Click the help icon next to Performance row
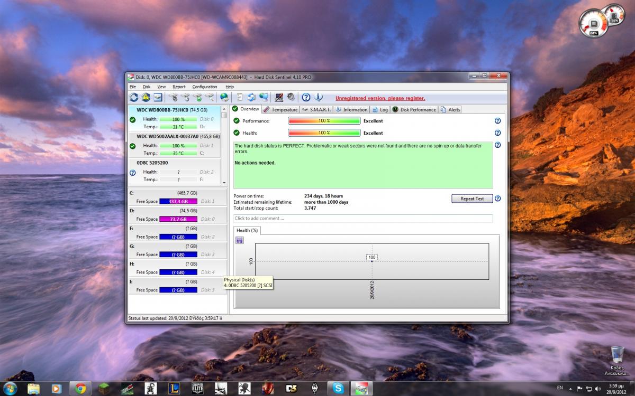This screenshot has height=396, width=635. [497, 121]
